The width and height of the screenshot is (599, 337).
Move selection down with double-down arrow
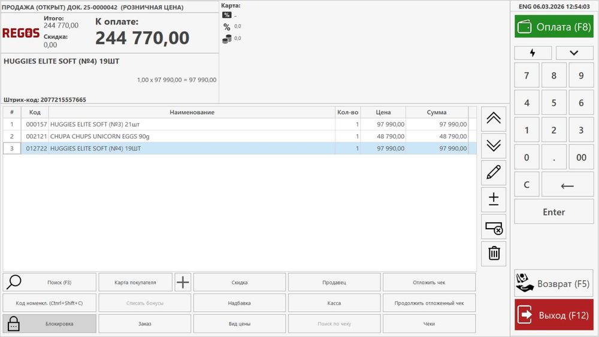tap(494, 145)
